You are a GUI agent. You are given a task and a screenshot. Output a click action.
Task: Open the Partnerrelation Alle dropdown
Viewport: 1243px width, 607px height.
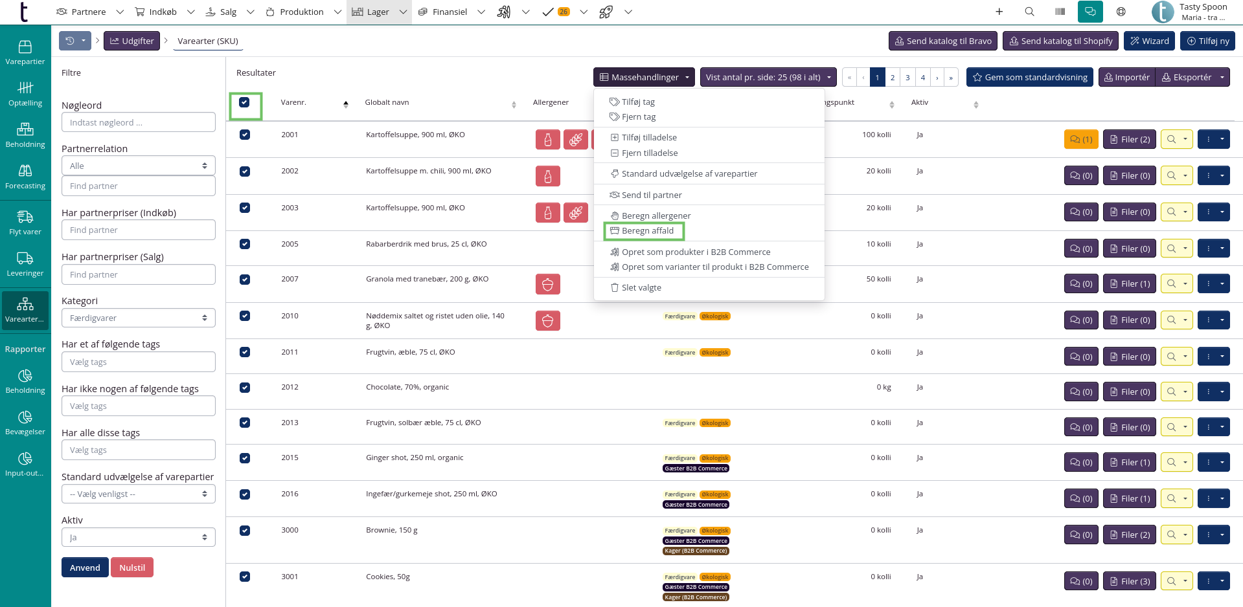pos(138,166)
